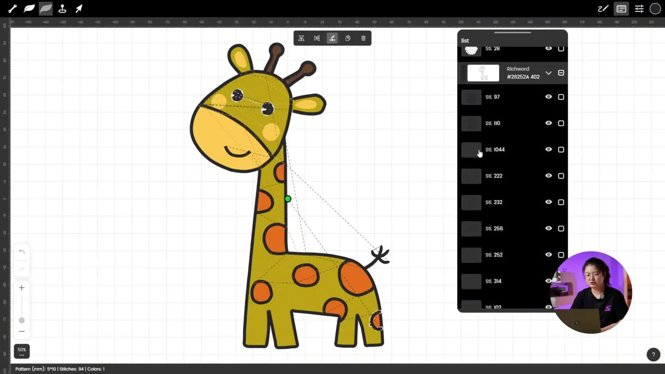
Task: Select the arrow pointer tool
Action: [x=79, y=8]
